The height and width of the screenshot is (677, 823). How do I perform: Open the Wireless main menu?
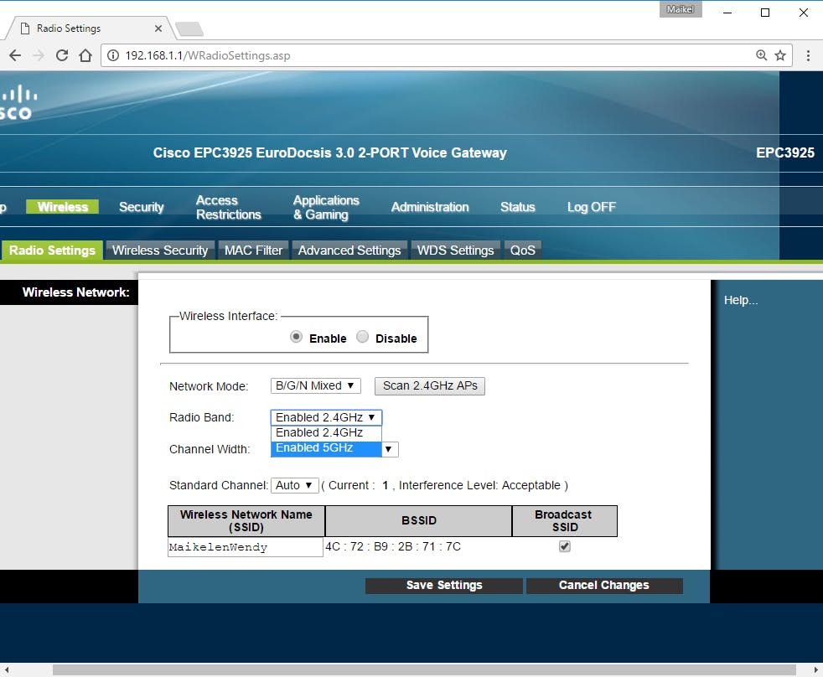click(63, 207)
